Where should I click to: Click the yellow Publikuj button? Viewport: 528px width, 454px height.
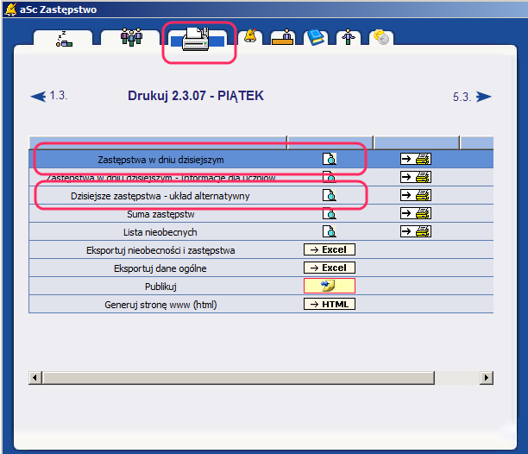pos(329,286)
